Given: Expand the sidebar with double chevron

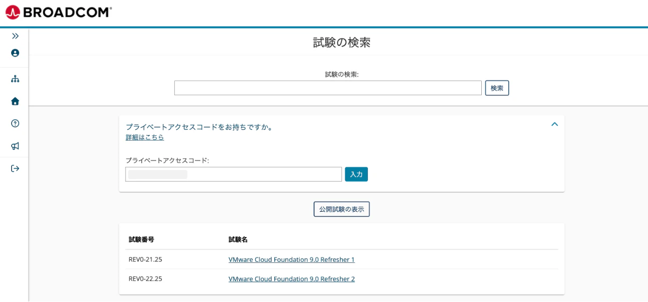Looking at the screenshot, I should [x=15, y=36].
